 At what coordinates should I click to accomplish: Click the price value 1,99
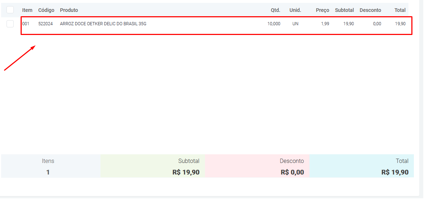tap(325, 24)
